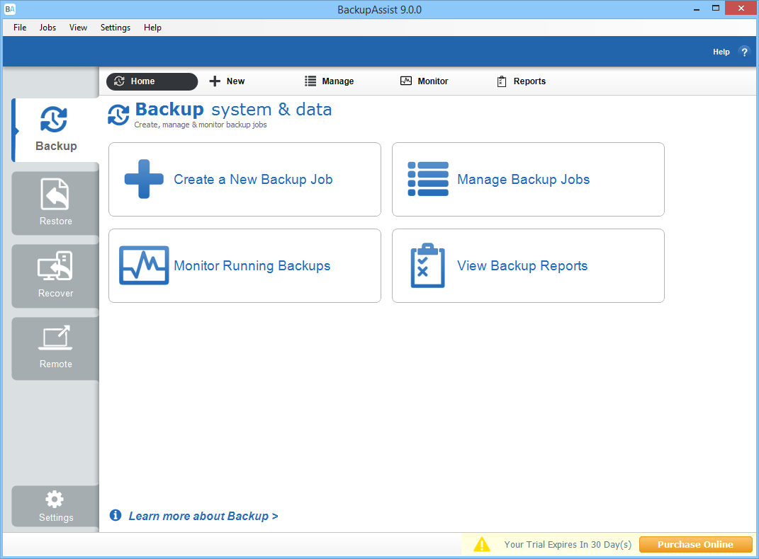Click the Monitor Running Backups graph icon
Viewport: 759px width, 559px height.
[143, 265]
